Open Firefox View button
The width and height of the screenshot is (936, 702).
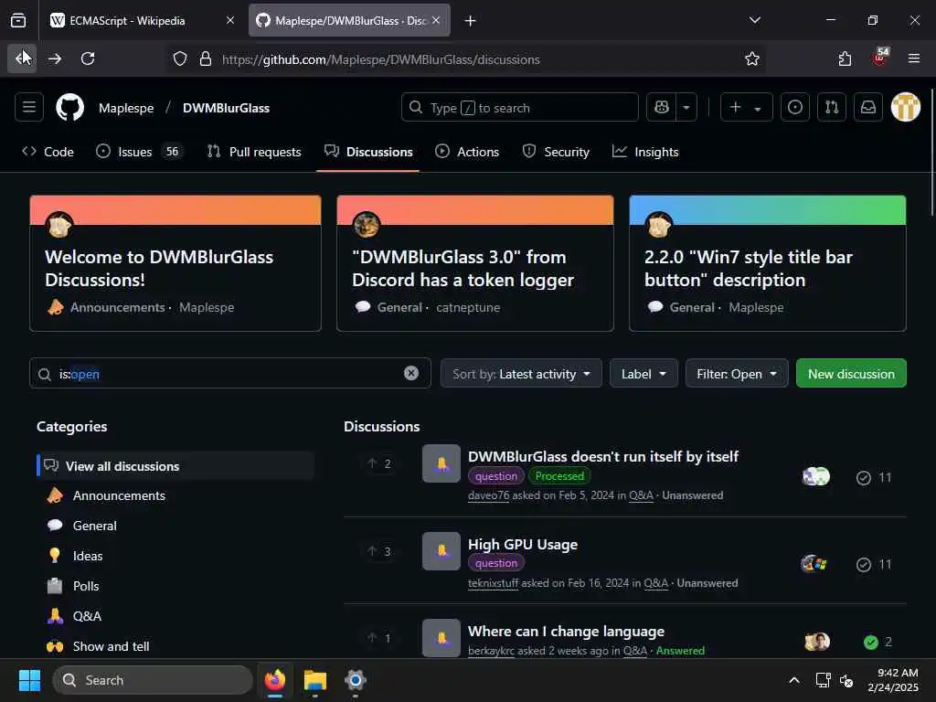(18, 20)
